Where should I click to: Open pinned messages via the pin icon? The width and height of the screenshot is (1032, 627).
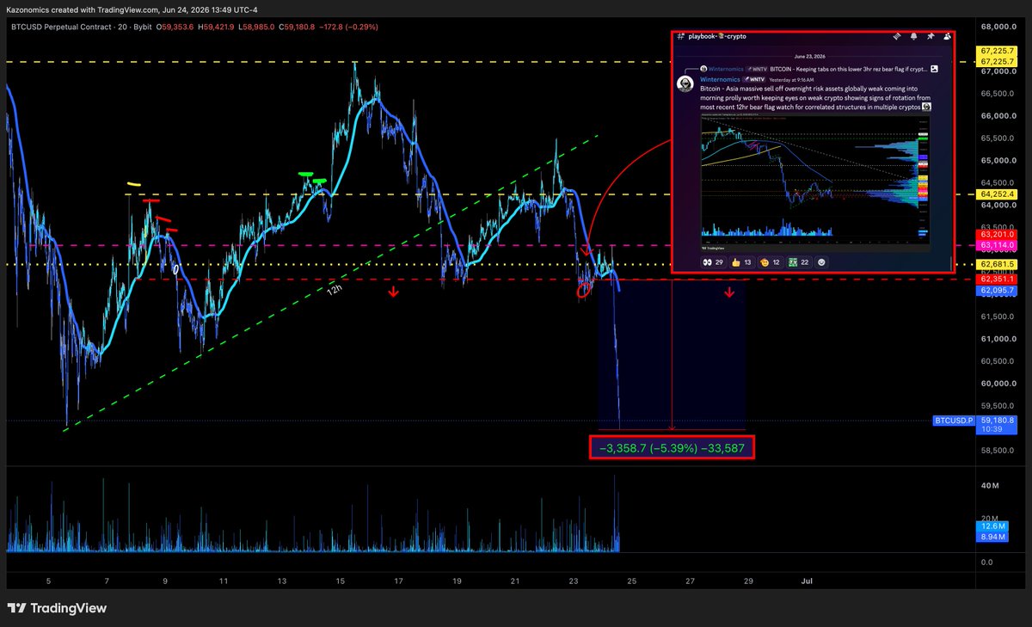930,37
